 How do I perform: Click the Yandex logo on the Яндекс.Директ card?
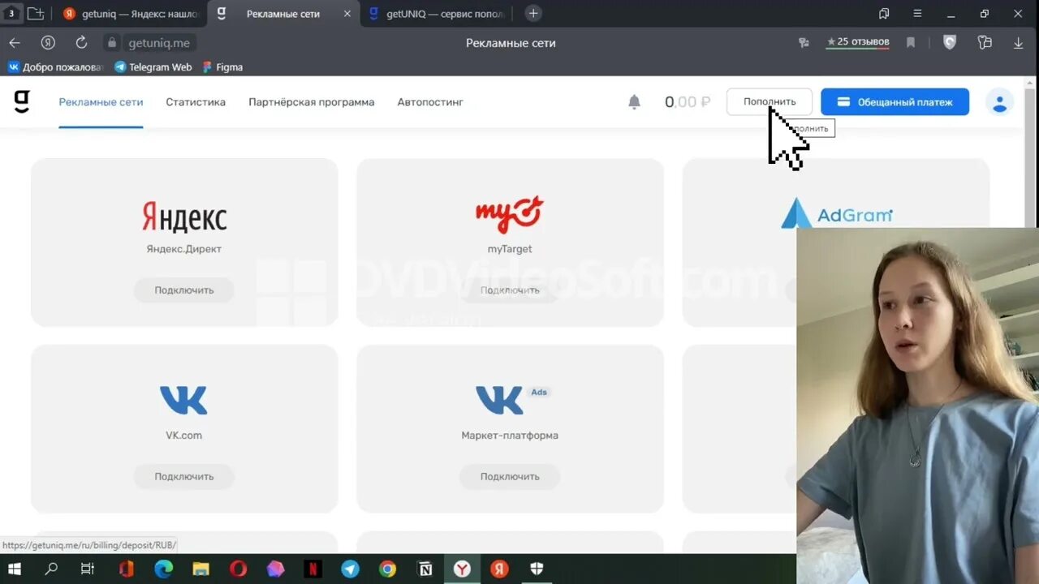184,217
